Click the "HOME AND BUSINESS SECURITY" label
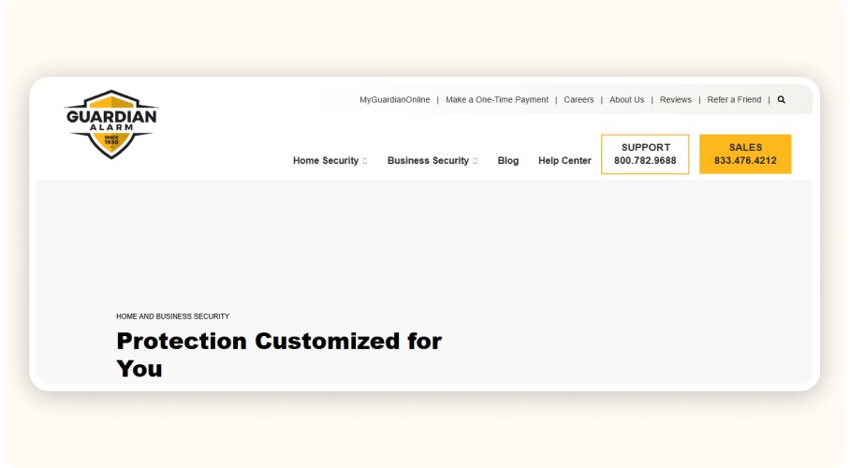 172,316
